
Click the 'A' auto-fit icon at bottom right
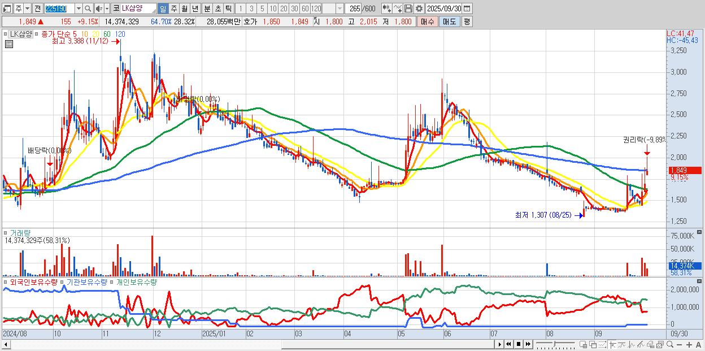tap(698, 344)
